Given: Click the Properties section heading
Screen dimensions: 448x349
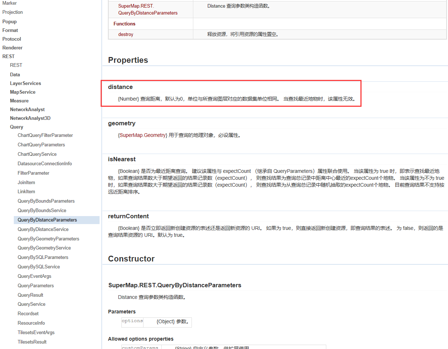Looking at the screenshot, I should 128,60.
